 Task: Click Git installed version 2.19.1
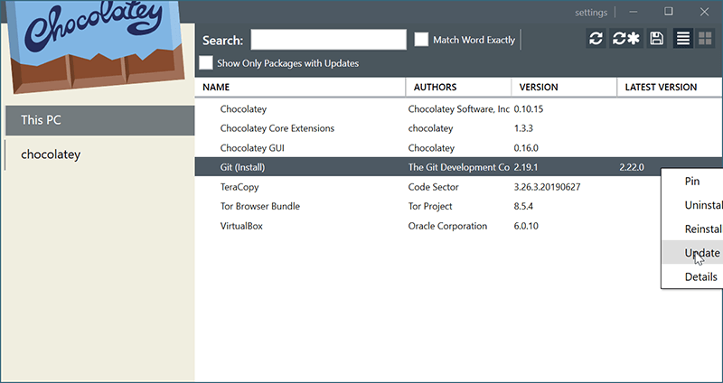coord(526,167)
